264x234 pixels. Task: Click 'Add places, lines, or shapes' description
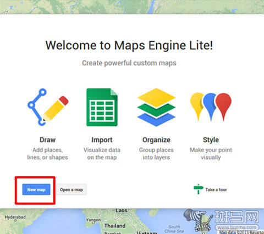click(x=47, y=154)
